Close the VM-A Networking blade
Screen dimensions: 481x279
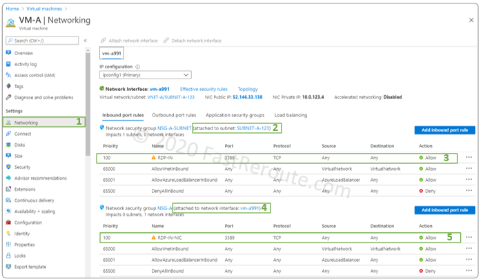pyautogui.click(x=471, y=20)
